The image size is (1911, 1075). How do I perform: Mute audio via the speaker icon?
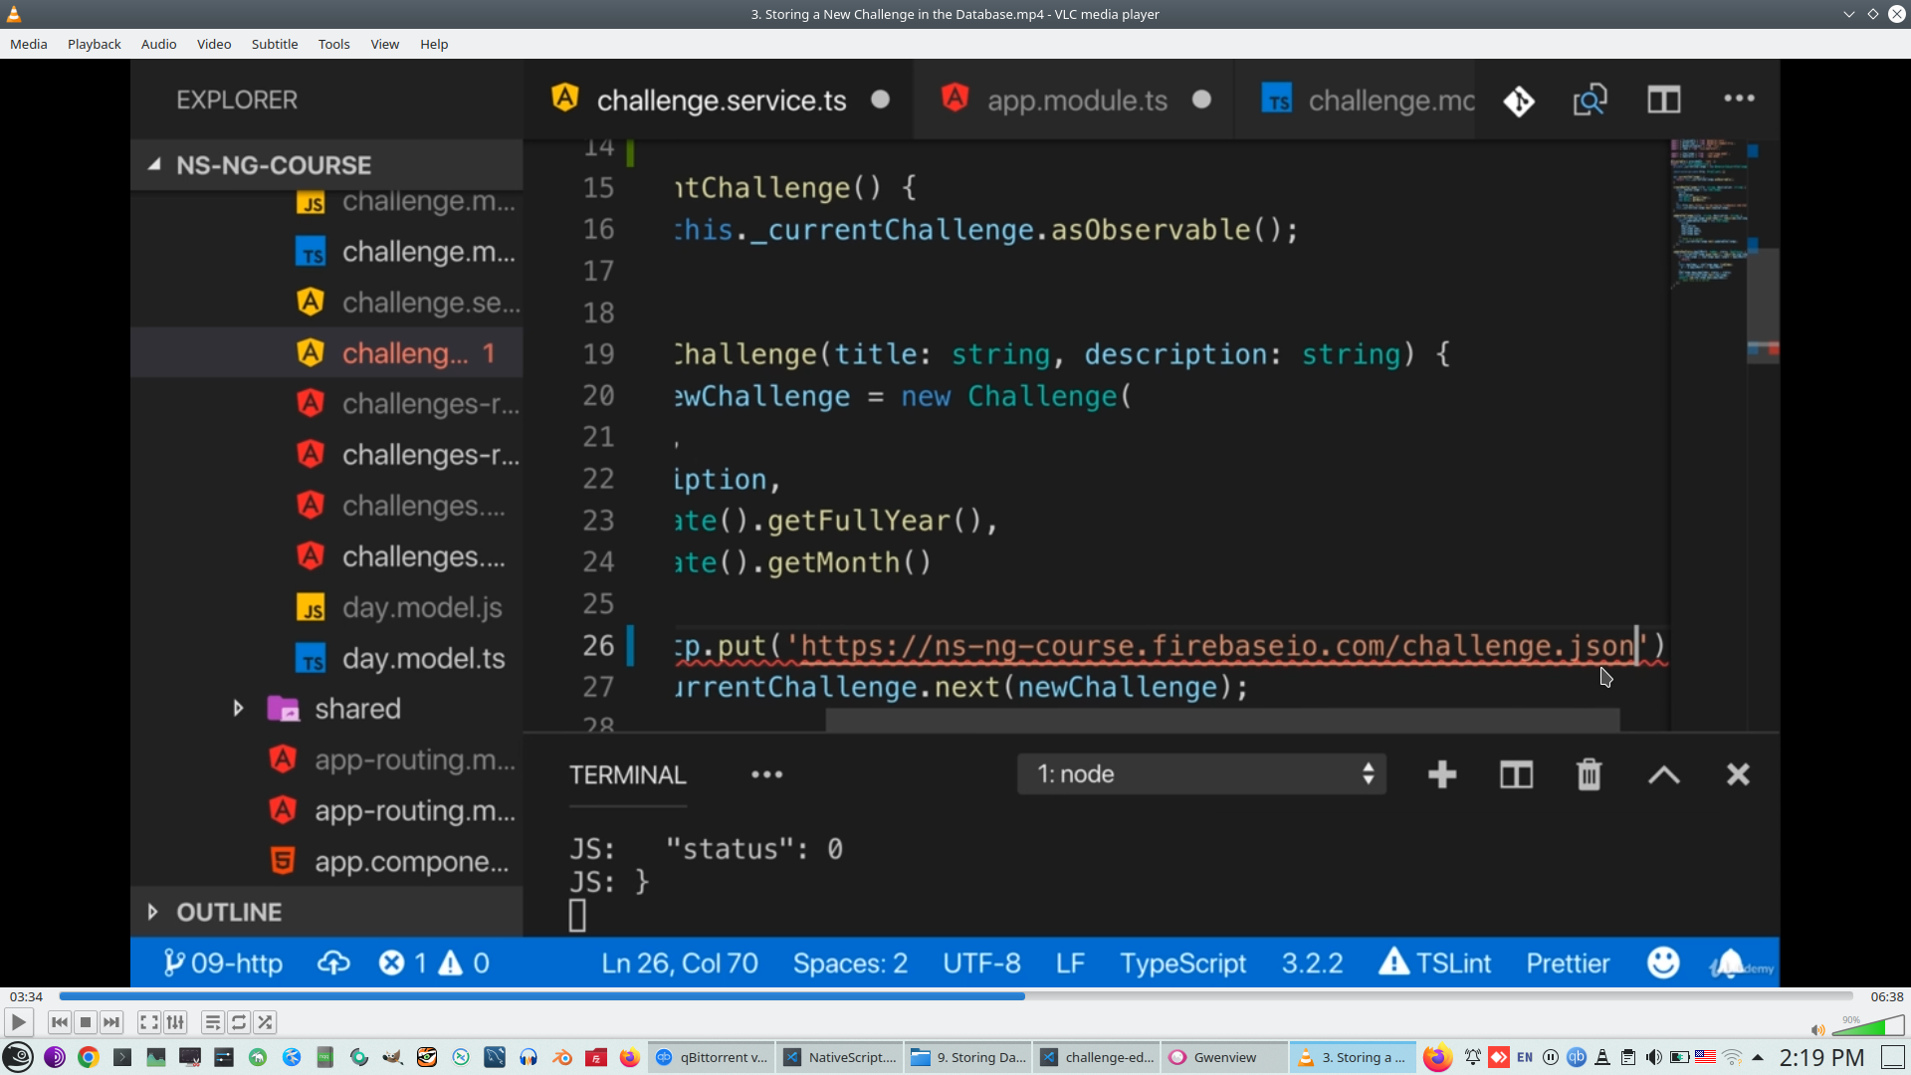[1817, 1030]
